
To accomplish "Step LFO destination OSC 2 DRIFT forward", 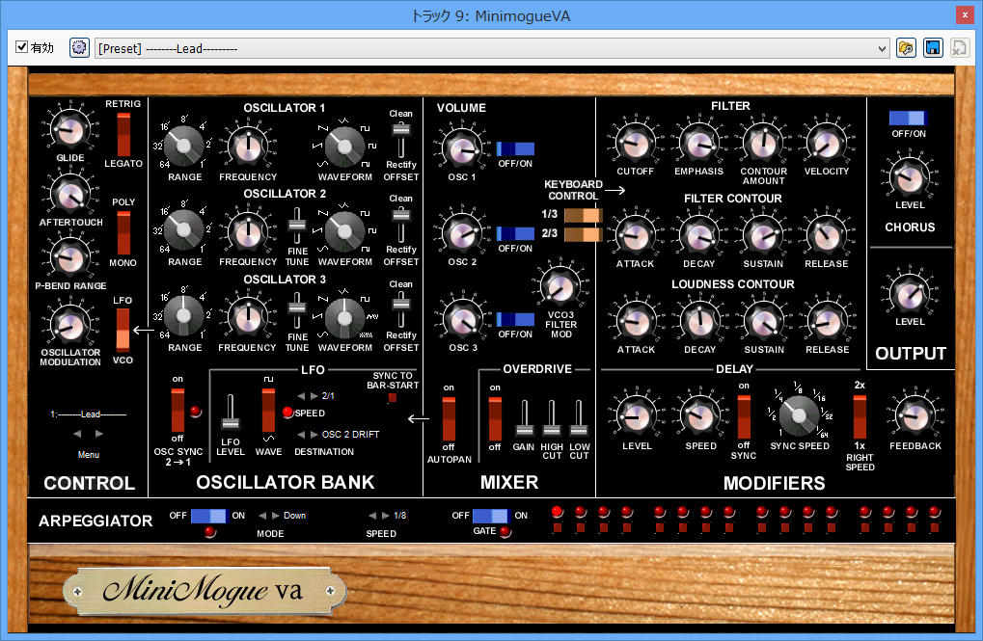I will point(314,434).
